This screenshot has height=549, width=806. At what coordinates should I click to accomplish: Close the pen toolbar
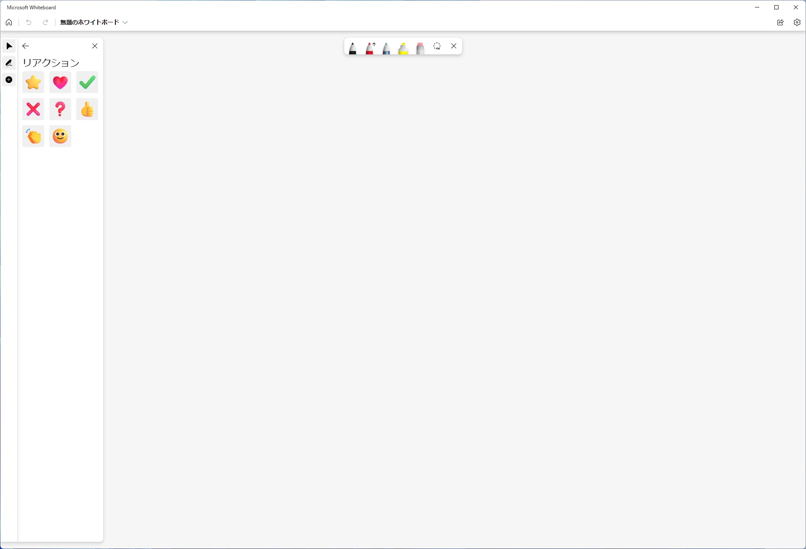(x=454, y=46)
